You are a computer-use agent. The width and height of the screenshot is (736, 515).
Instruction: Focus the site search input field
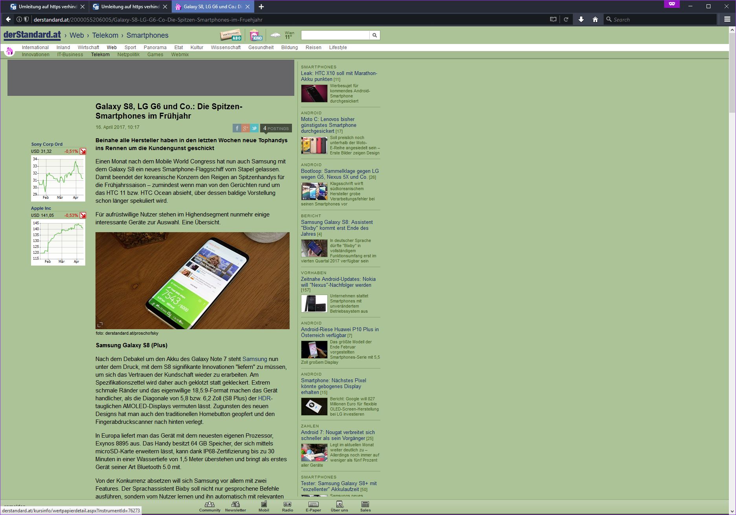coord(335,35)
